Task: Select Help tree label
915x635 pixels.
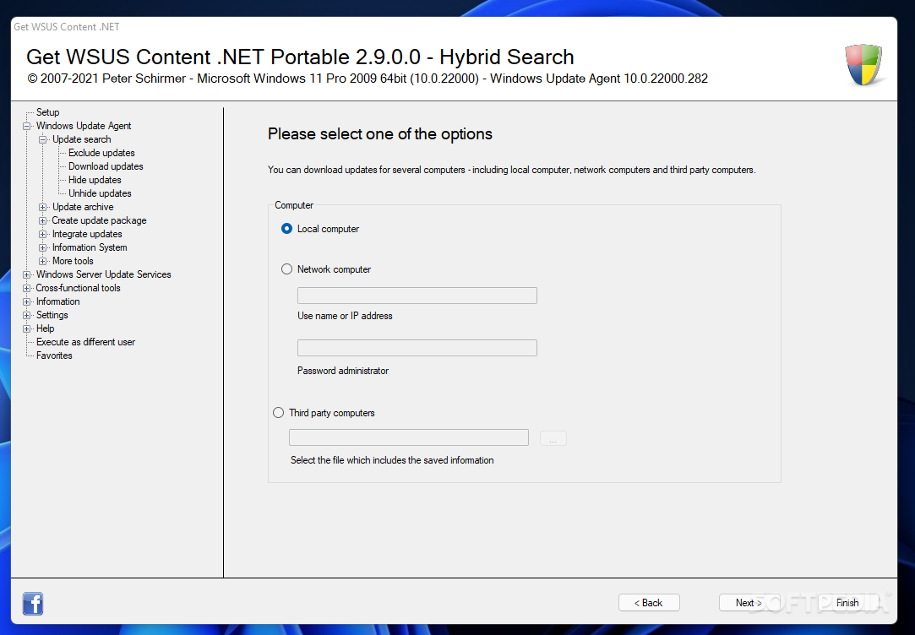Action: click(45, 328)
